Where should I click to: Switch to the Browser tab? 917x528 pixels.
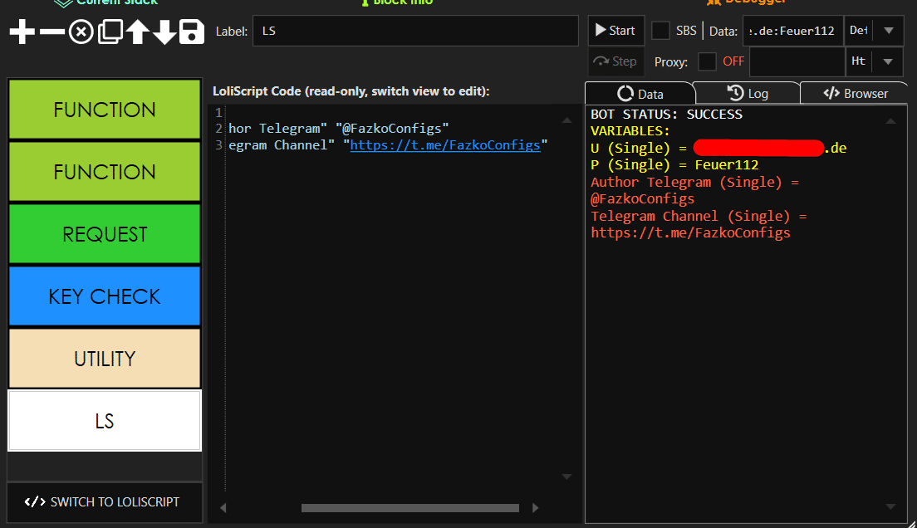[x=854, y=92]
